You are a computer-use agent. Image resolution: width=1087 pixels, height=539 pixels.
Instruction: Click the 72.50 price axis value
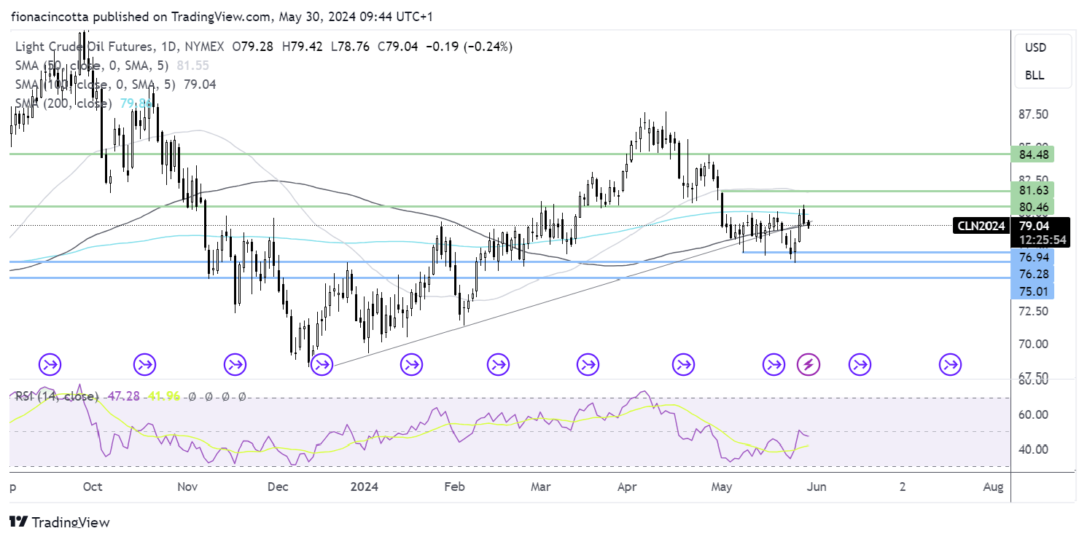coord(1033,311)
